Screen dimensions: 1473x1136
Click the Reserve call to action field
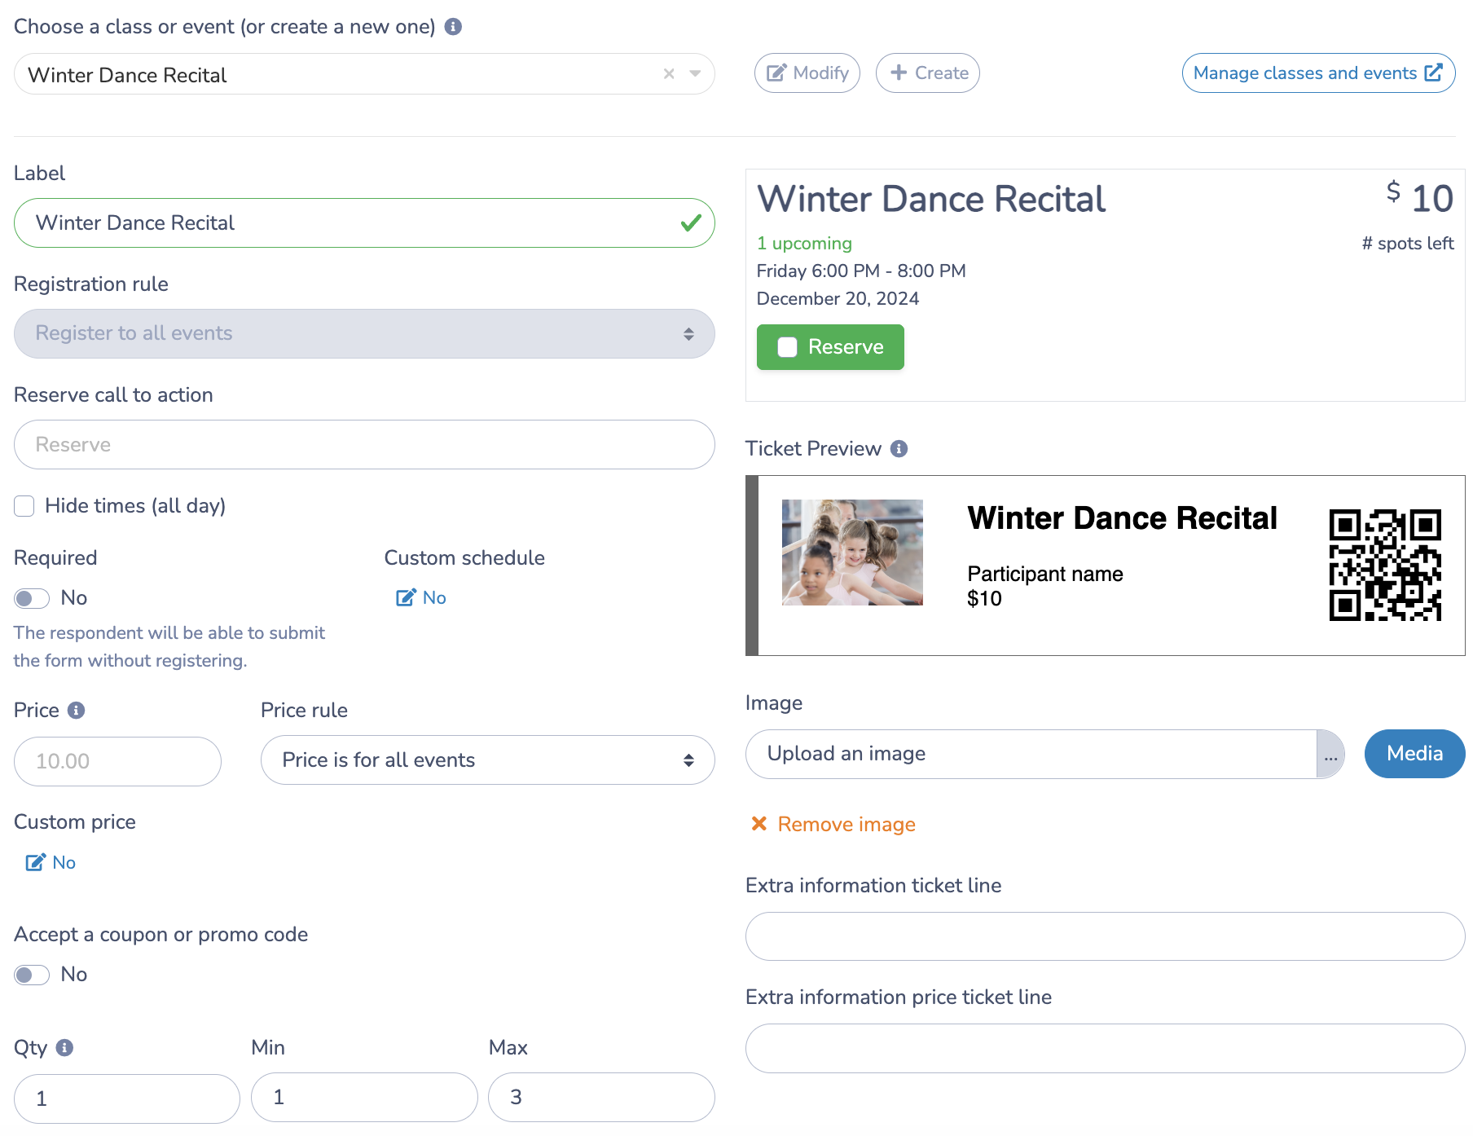point(364,445)
